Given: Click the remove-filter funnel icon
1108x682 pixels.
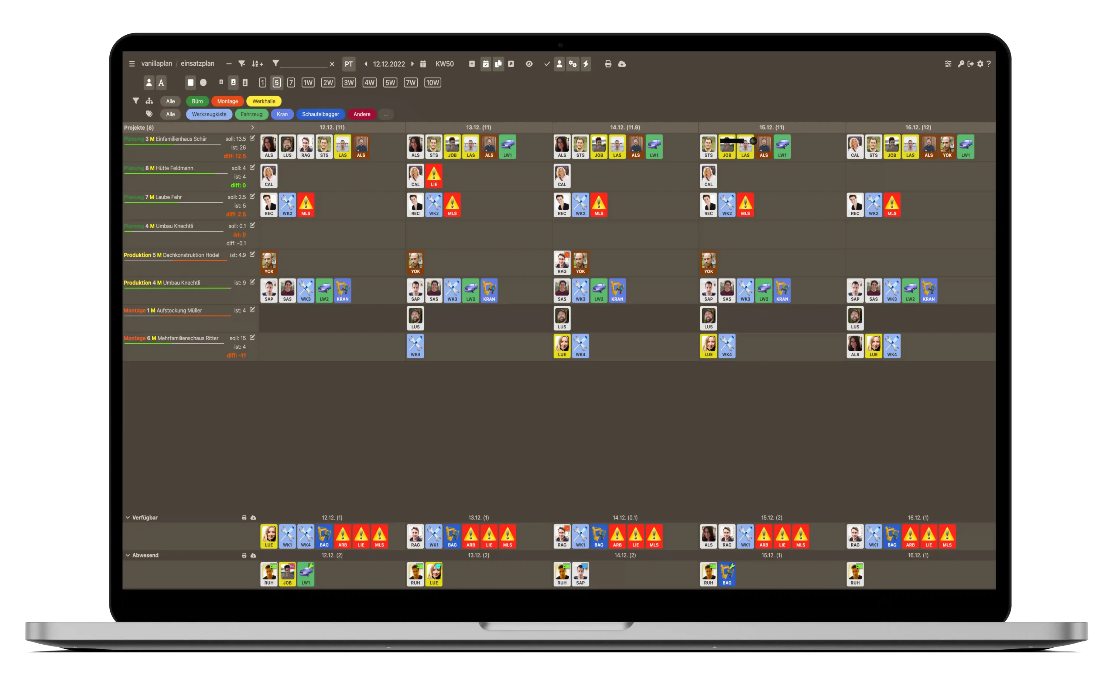Looking at the screenshot, I should pyautogui.click(x=242, y=64).
